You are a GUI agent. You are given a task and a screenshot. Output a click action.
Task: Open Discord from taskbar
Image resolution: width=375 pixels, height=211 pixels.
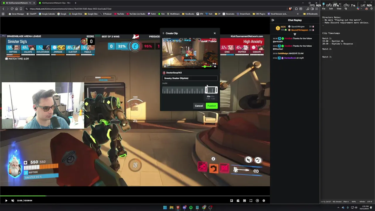click(x=184, y=207)
